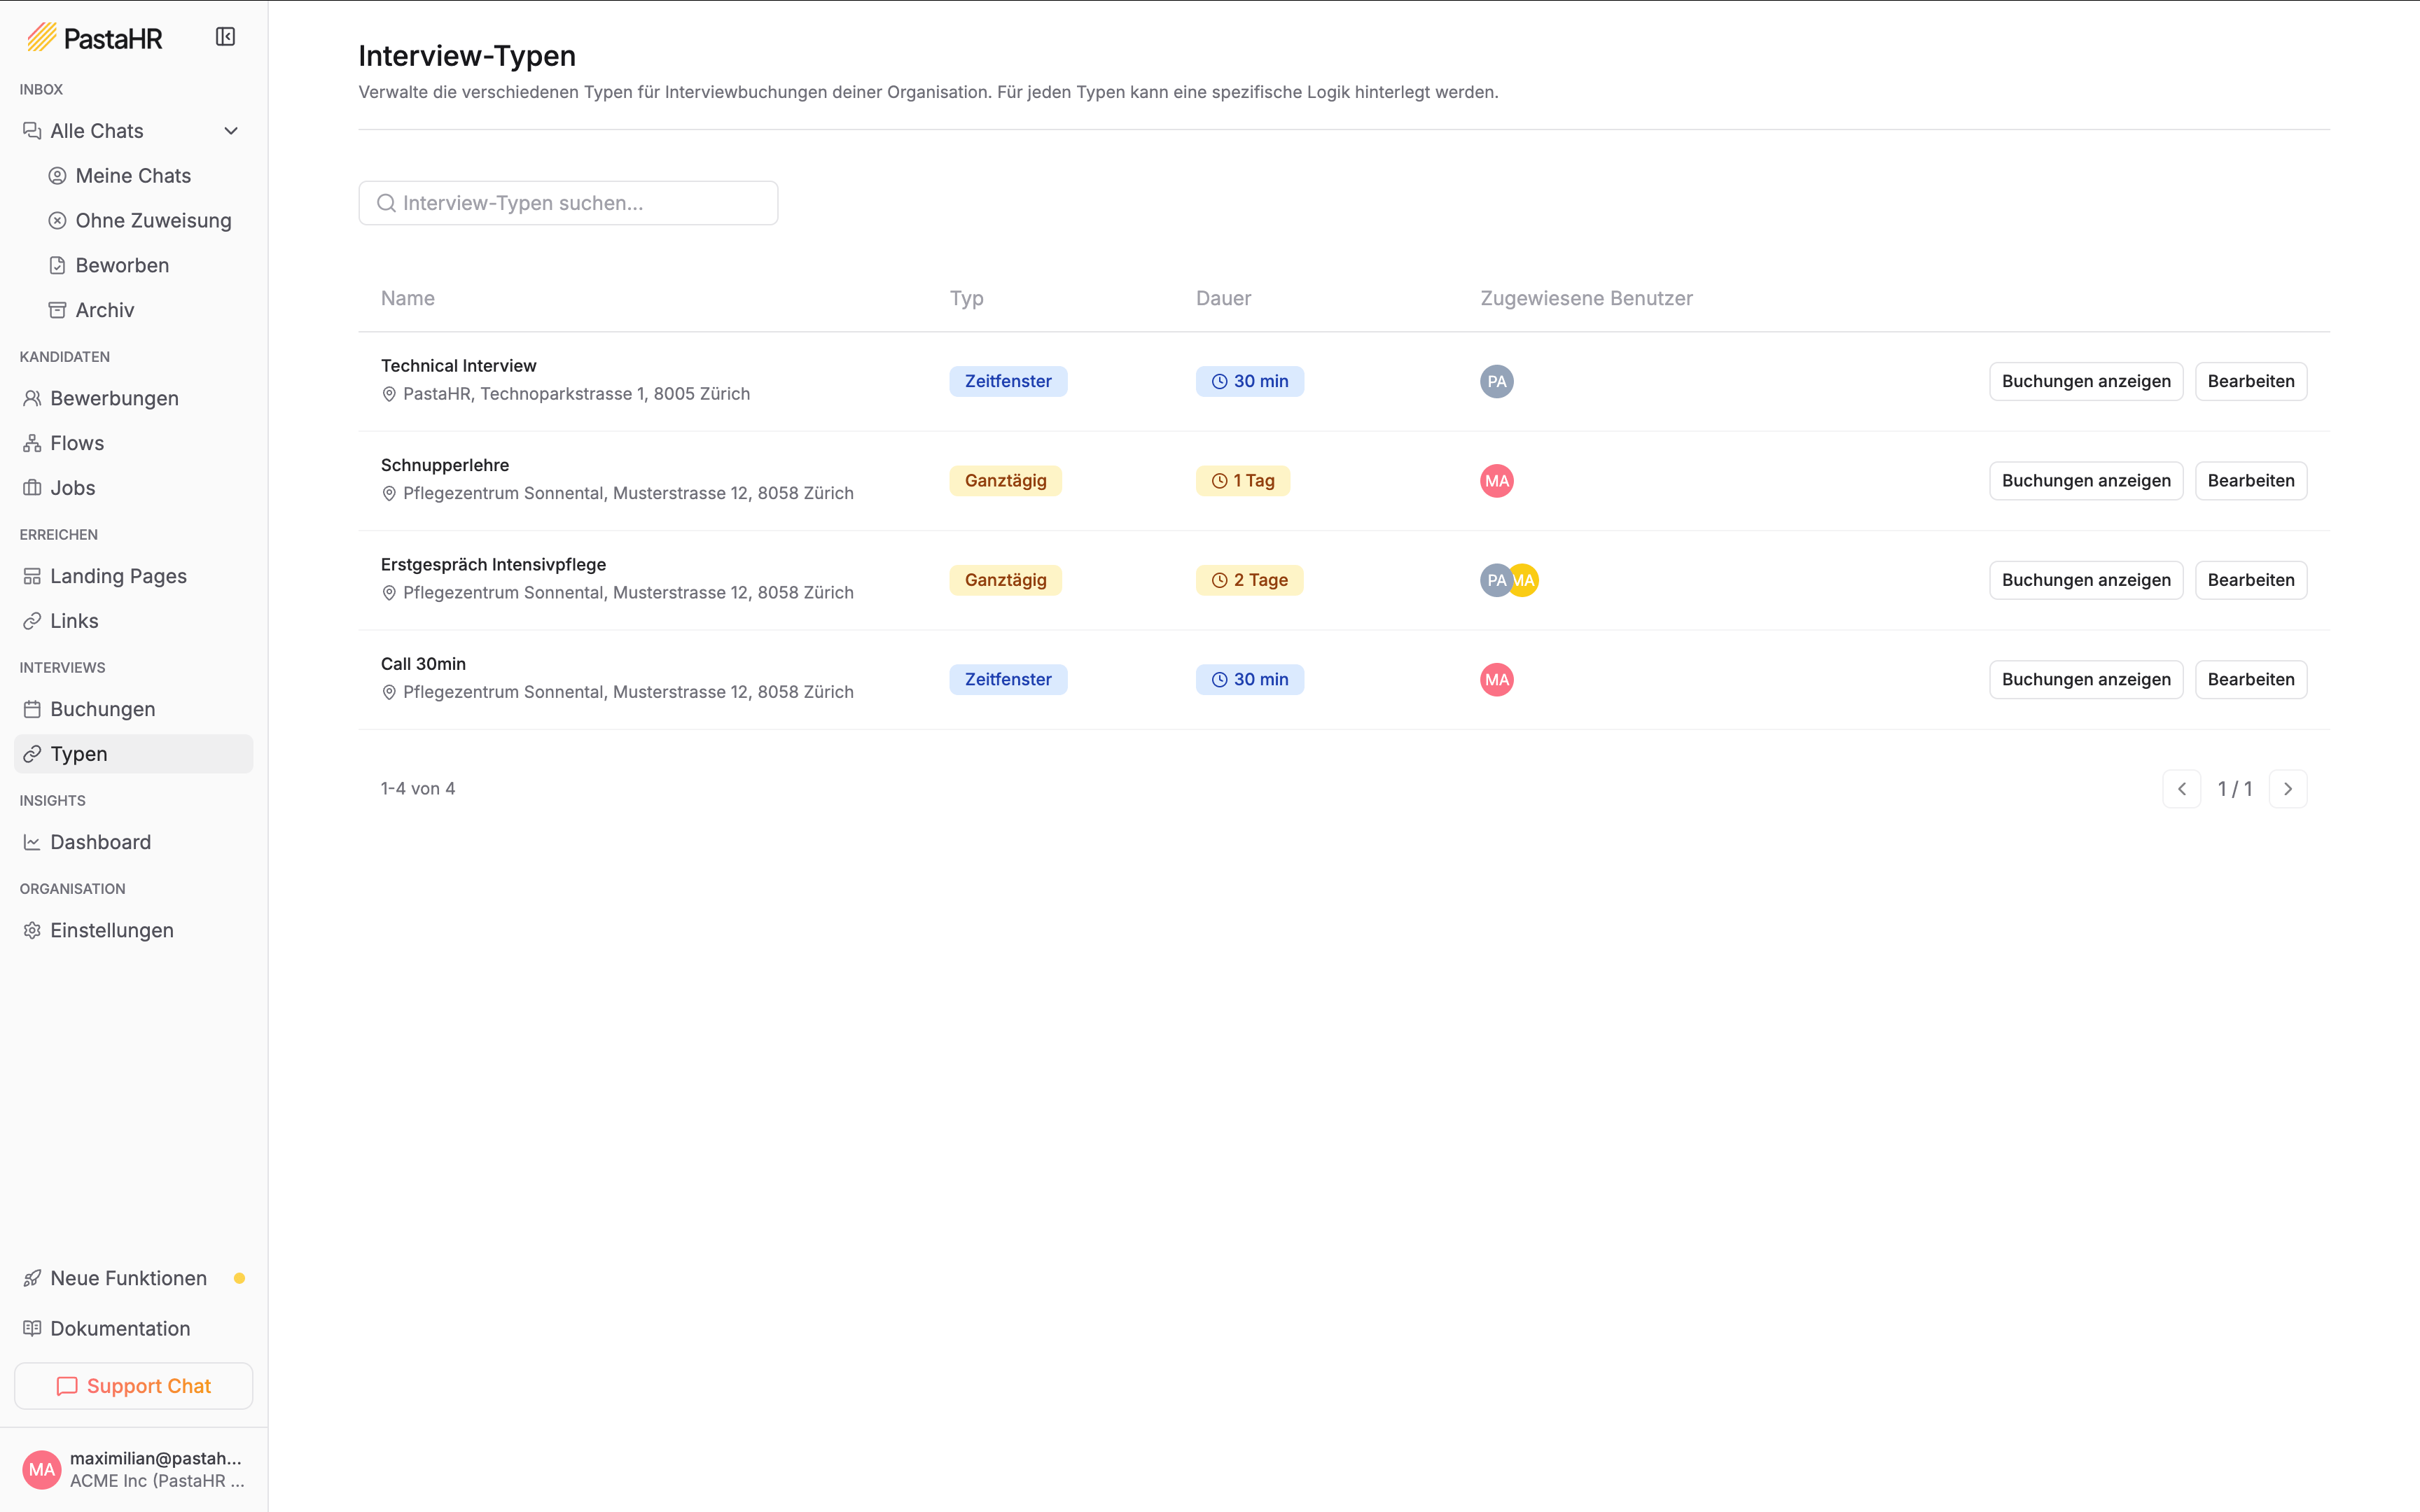Click the MA avatar in Schnupperlehre row

tap(1497, 481)
